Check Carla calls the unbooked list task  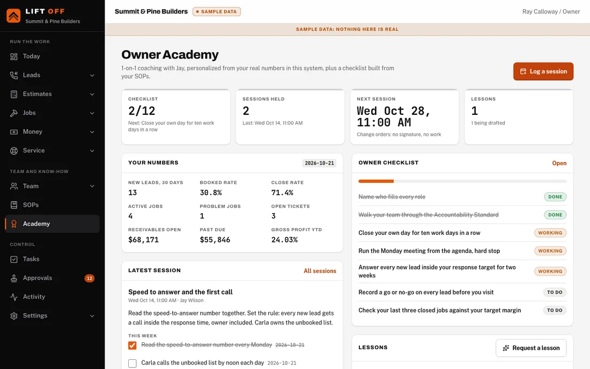tap(132, 363)
